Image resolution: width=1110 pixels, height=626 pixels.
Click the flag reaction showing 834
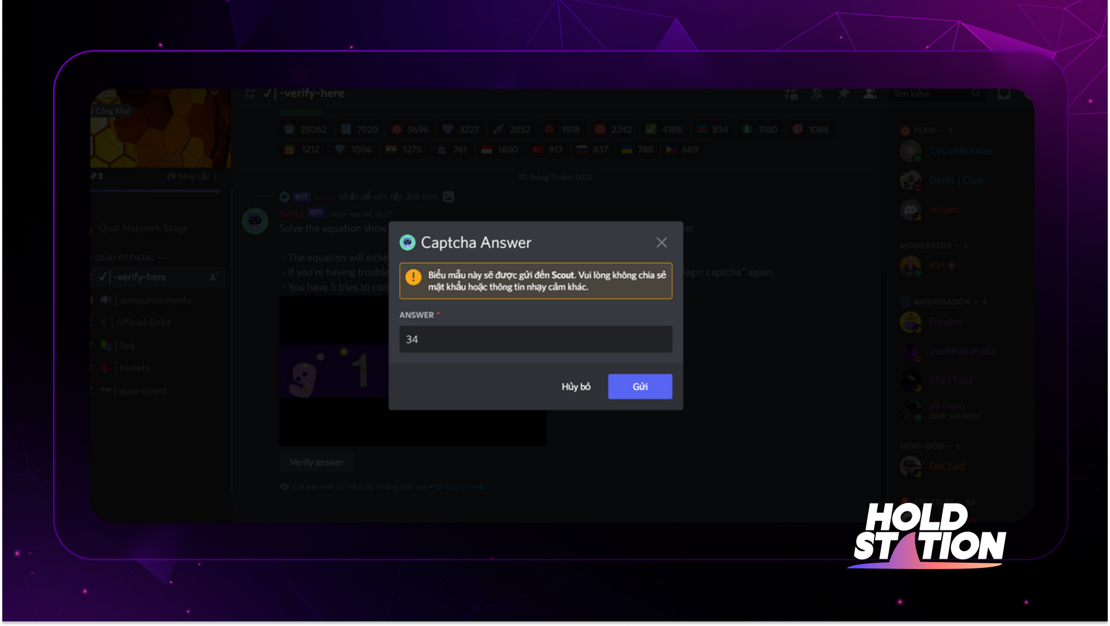point(712,129)
